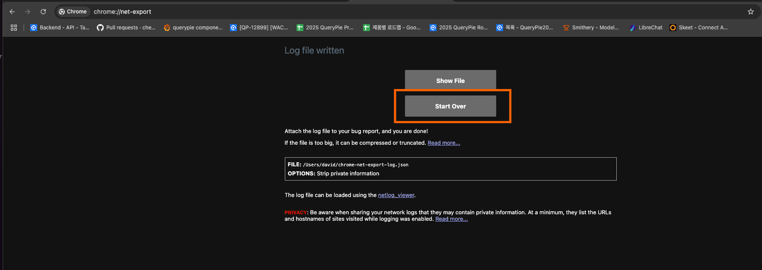
Task: Bookmark this page with star icon
Action: (x=750, y=12)
